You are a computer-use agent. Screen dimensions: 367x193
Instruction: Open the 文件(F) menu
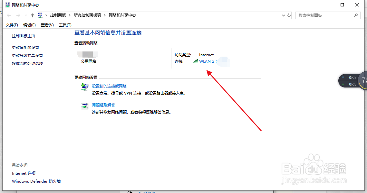click(x=12, y=25)
